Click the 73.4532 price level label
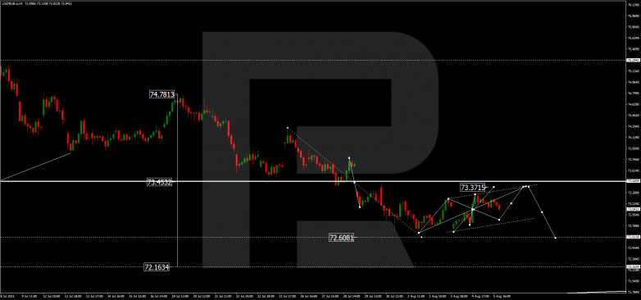Screen dimensions: 641x300 pos(159,182)
